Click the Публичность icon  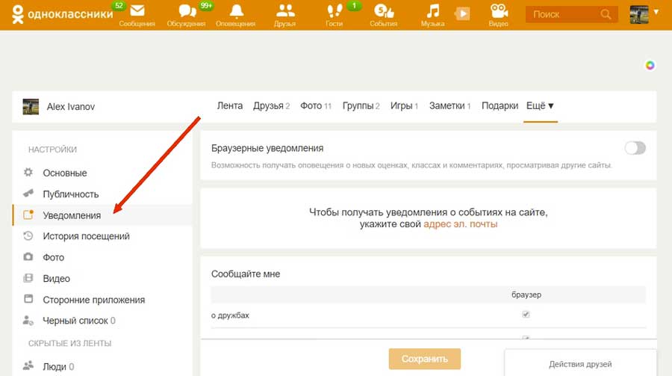(28, 193)
